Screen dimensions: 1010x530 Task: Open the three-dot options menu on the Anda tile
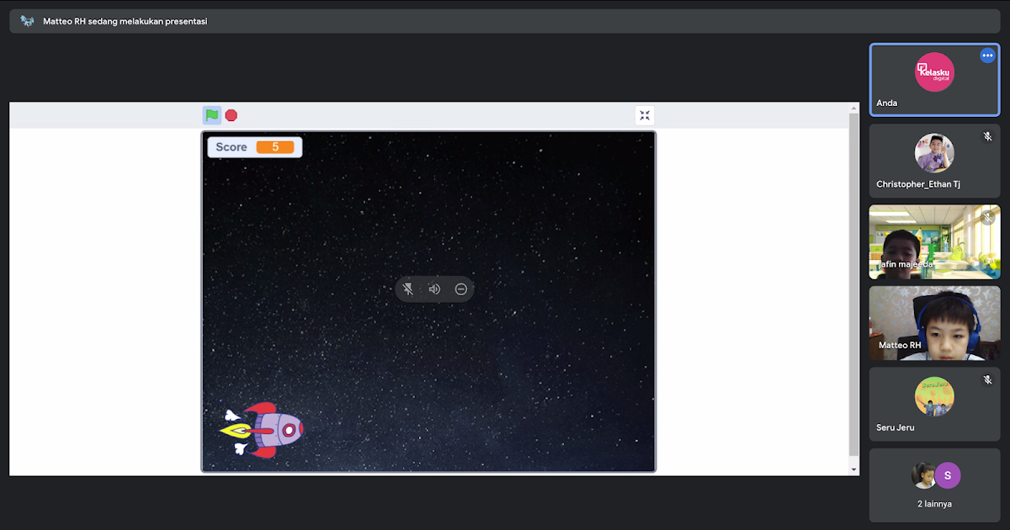[987, 55]
